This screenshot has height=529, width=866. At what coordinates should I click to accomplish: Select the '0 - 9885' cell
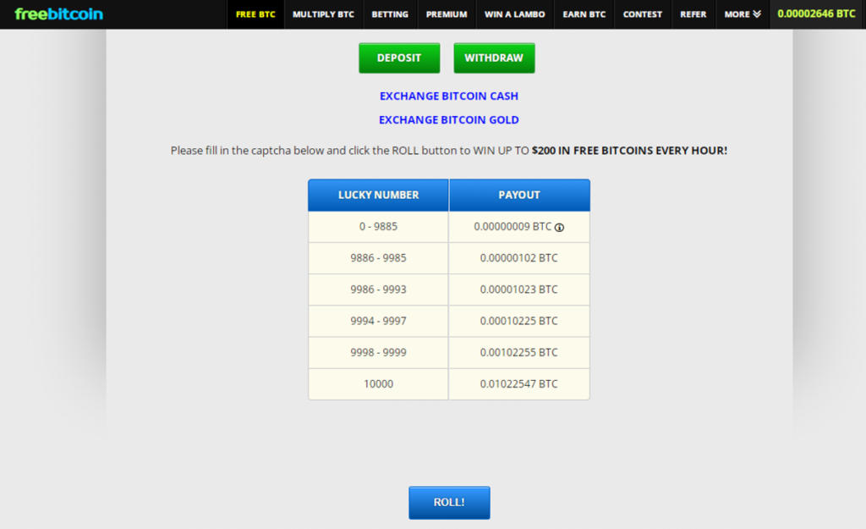pyautogui.click(x=378, y=227)
